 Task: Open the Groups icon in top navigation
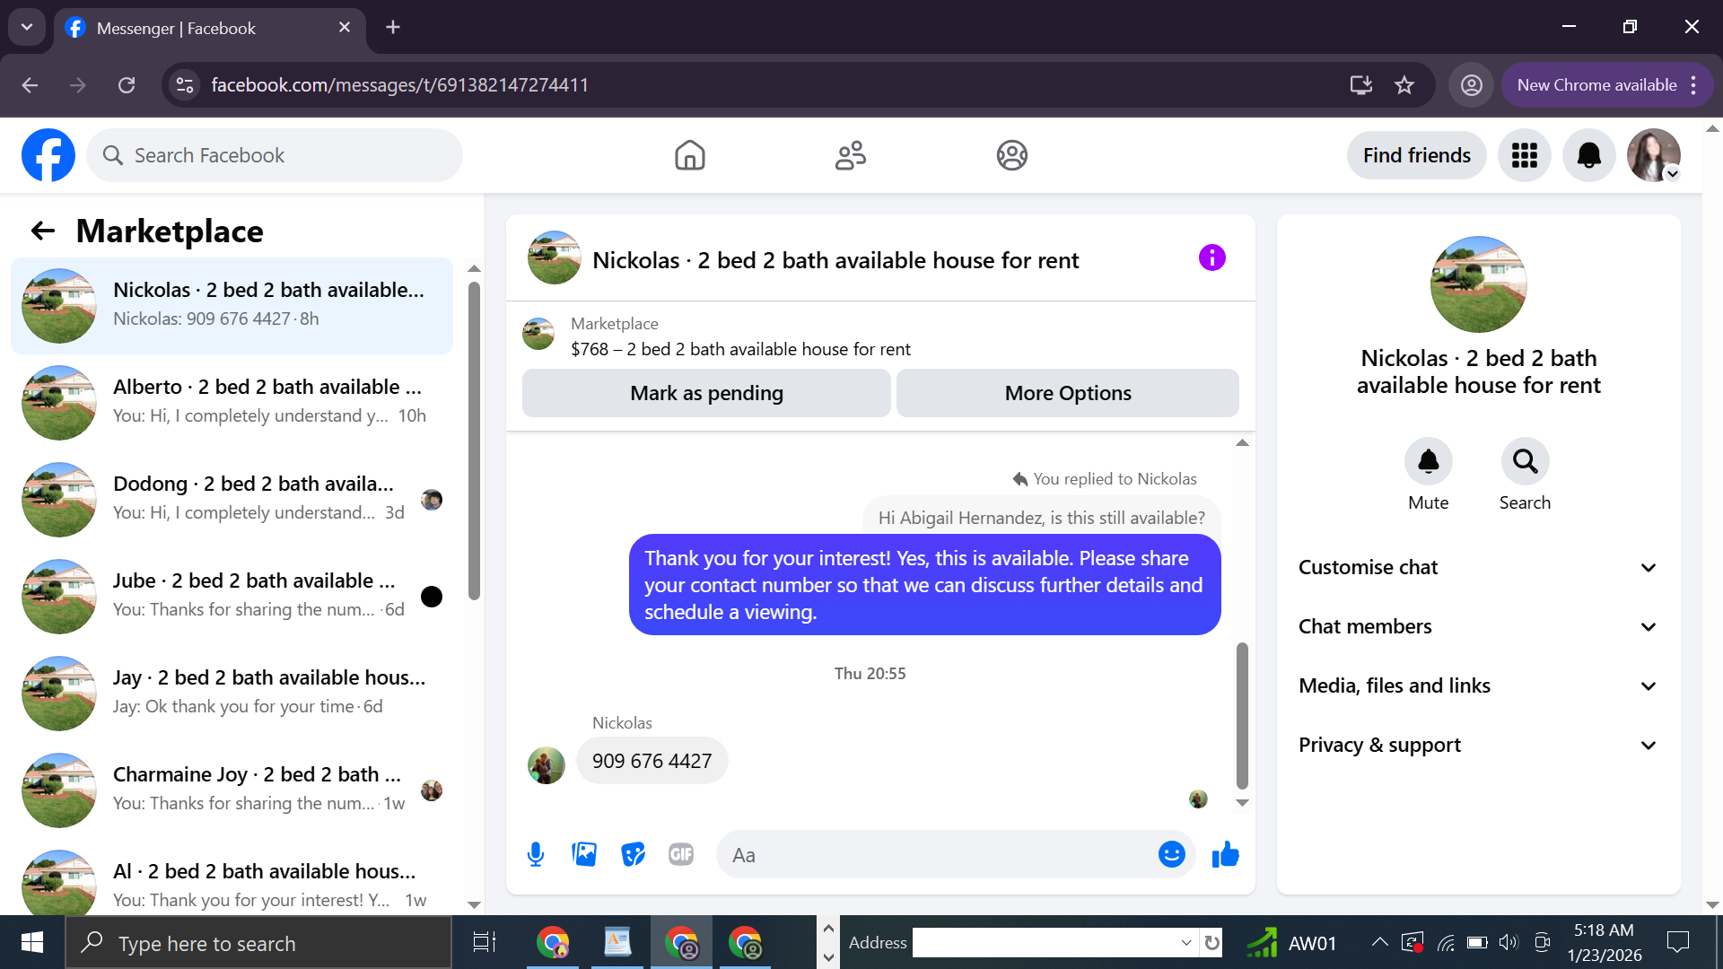click(1011, 155)
